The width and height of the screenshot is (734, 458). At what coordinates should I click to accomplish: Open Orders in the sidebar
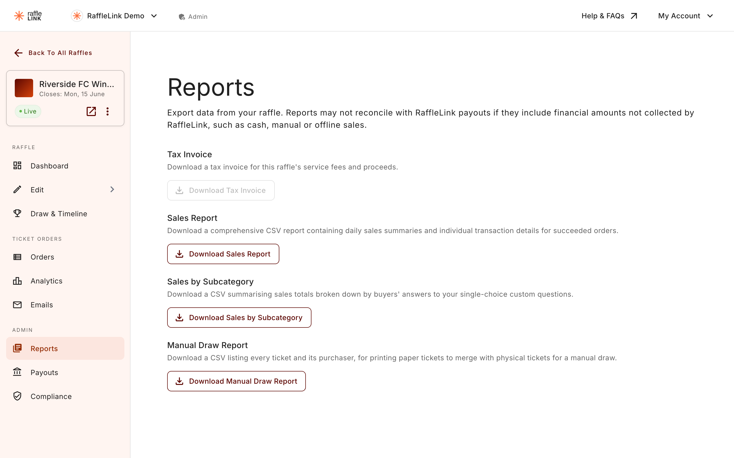pos(65,257)
